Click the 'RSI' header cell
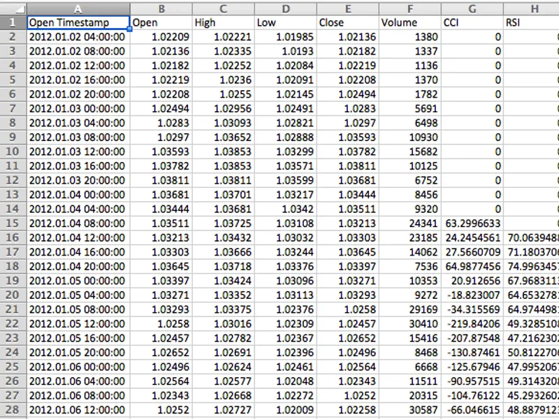559x419 pixels. (x=531, y=22)
